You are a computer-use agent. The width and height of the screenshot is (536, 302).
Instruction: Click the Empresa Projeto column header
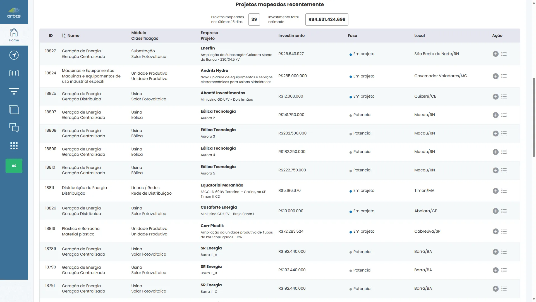coord(209,36)
